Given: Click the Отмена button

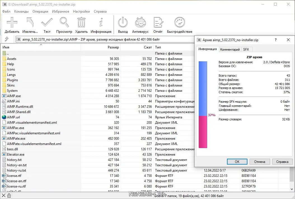Looking at the screenshot, I should (260, 161).
